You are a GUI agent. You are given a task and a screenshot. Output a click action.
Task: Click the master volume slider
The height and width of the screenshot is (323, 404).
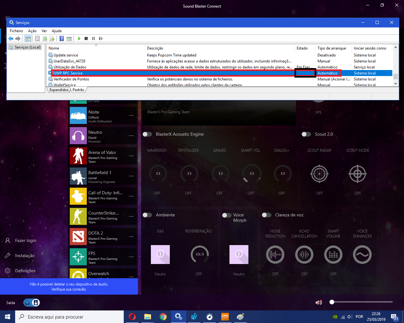click(x=362, y=302)
